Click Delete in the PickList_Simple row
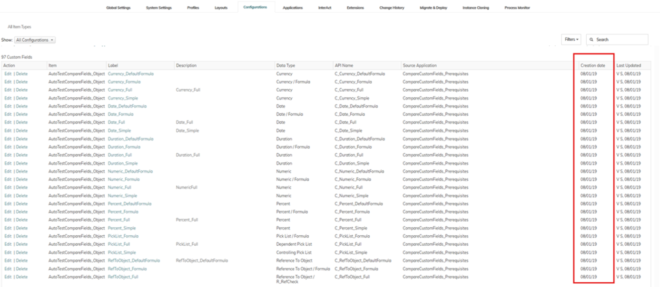660x287 pixels. [x=22, y=252]
